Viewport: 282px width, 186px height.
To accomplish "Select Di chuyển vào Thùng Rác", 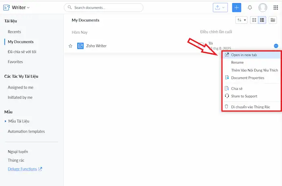I will (250, 107).
